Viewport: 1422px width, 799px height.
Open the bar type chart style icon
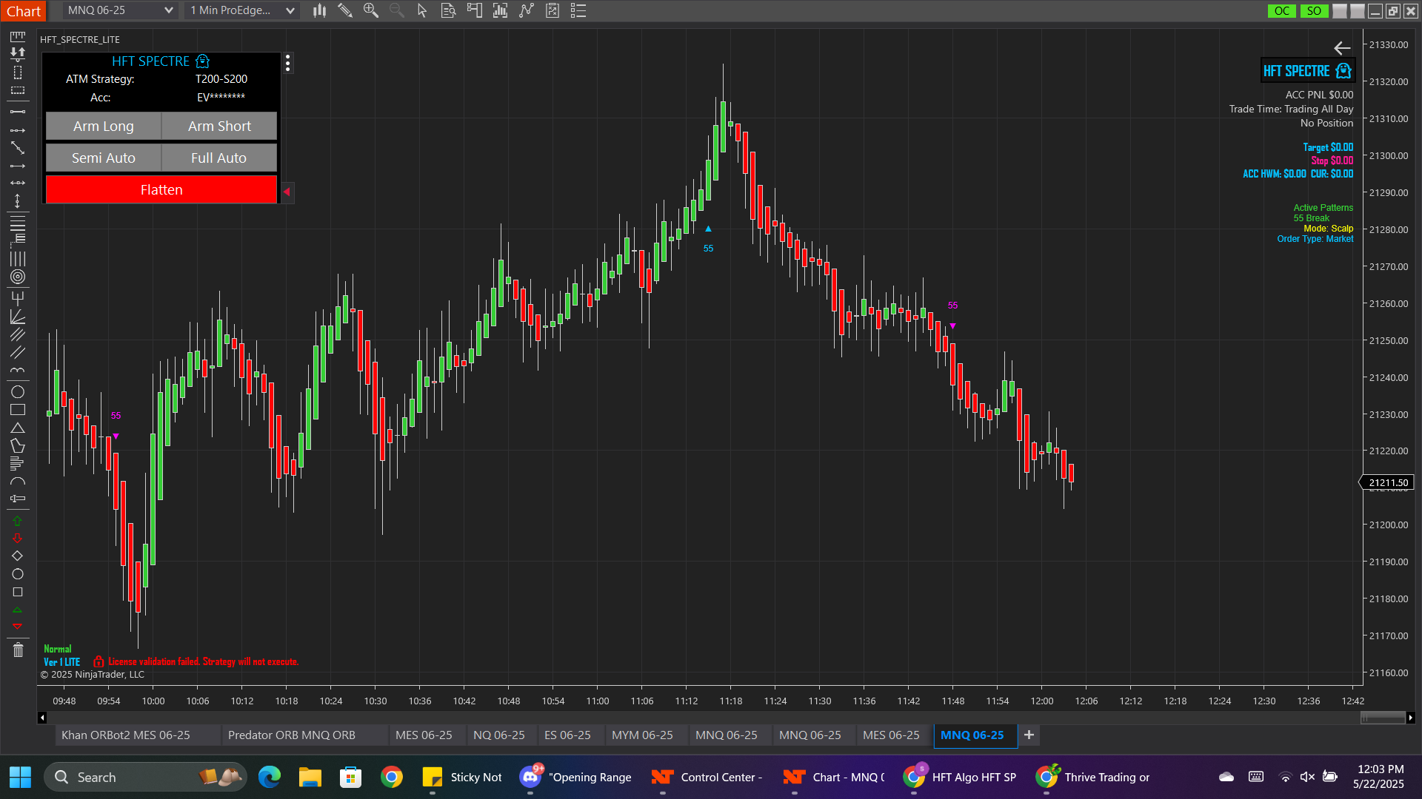[319, 10]
